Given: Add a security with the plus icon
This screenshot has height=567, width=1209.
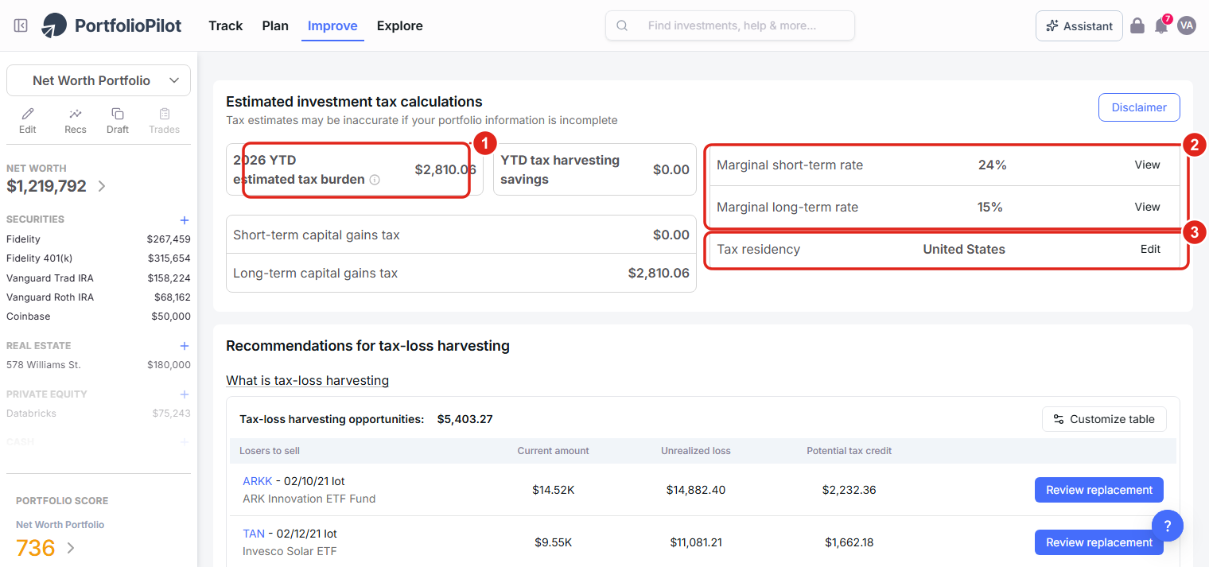Looking at the screenshot, I should (185, 219).
